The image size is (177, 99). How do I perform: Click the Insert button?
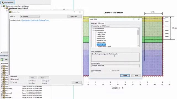coord(125,76)
